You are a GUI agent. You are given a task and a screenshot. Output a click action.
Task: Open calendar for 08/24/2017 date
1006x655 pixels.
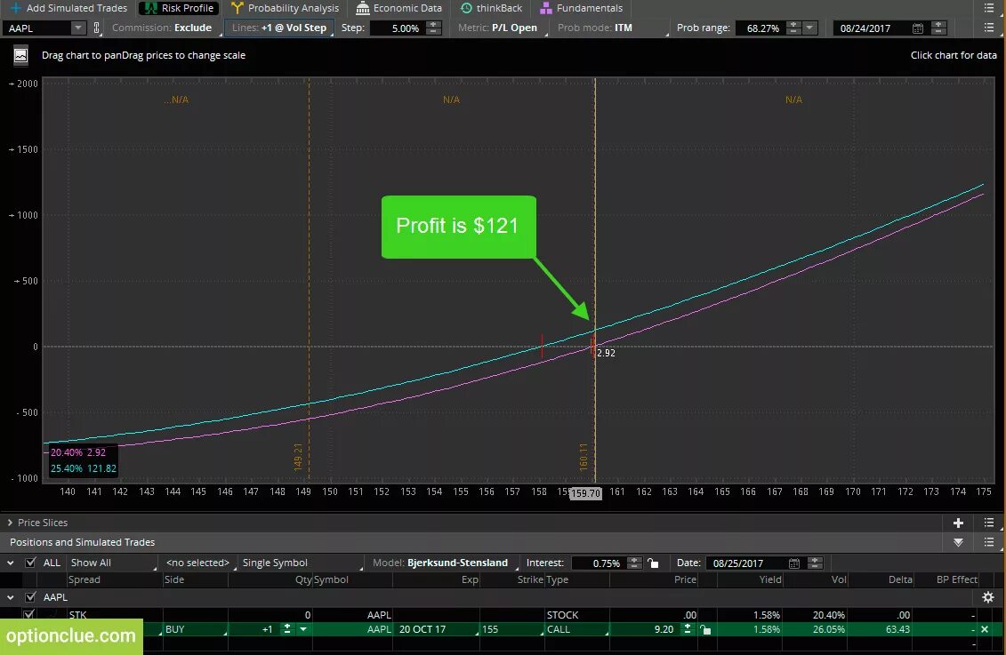tap(917, 28)
